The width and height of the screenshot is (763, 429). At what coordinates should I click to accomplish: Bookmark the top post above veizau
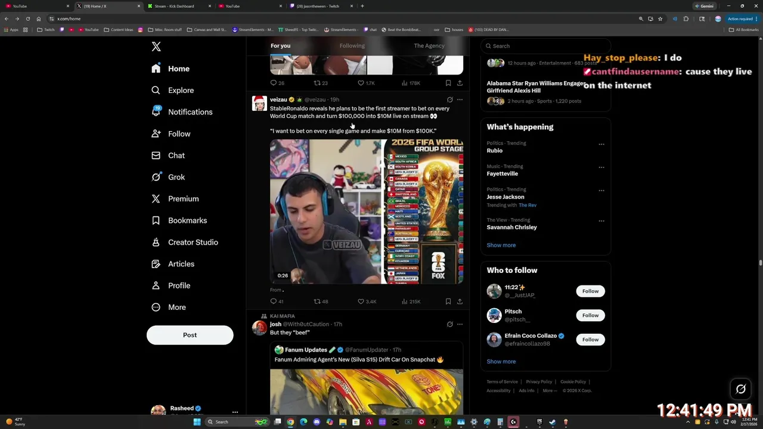[x=448, y=83]
